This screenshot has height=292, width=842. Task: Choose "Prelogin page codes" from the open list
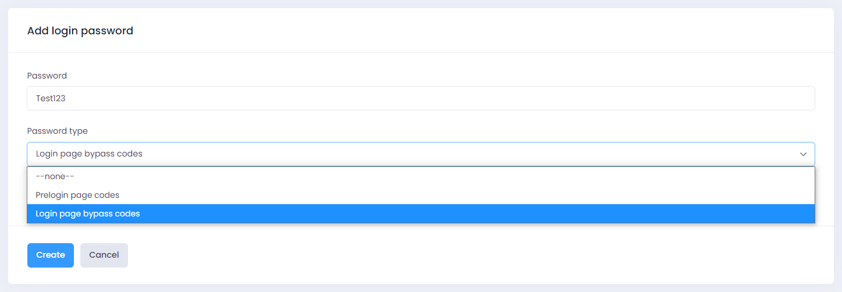coord(77,195)
